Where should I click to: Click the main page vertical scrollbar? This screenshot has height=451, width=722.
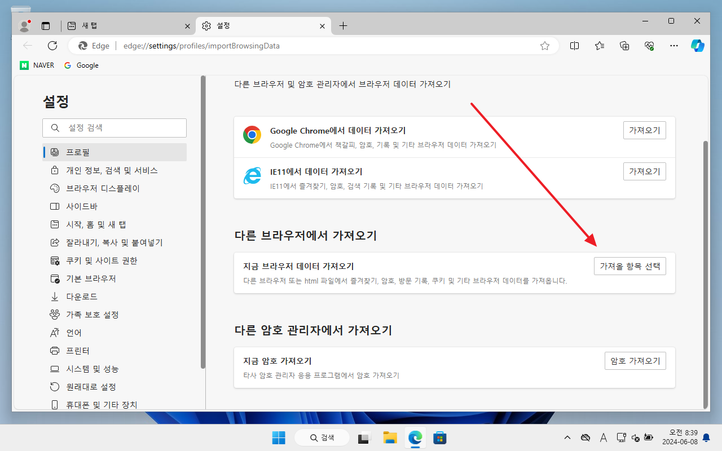pos(706,274)
